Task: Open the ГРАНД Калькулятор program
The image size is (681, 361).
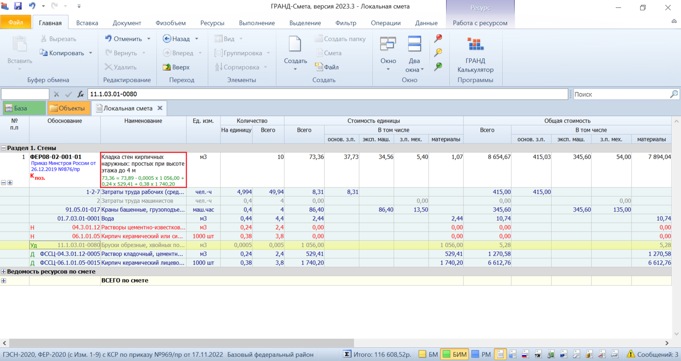Action: click(x=475, y=55)
